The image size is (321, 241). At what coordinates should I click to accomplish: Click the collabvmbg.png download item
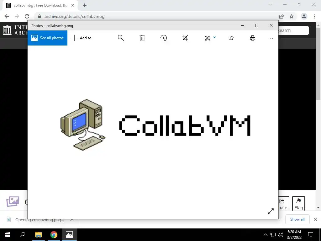tap(40, 220)
